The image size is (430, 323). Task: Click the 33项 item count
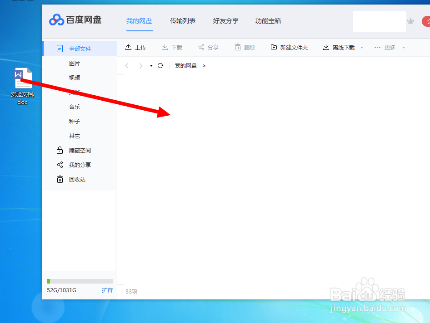pyautogui.click(x=131, y=292)
